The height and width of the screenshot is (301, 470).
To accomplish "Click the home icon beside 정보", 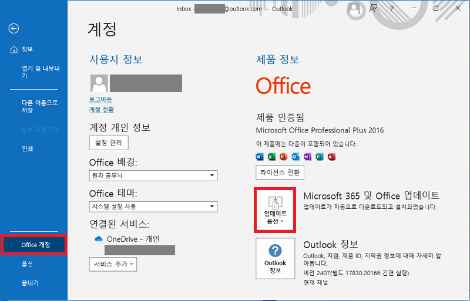I will coord(14,49).
